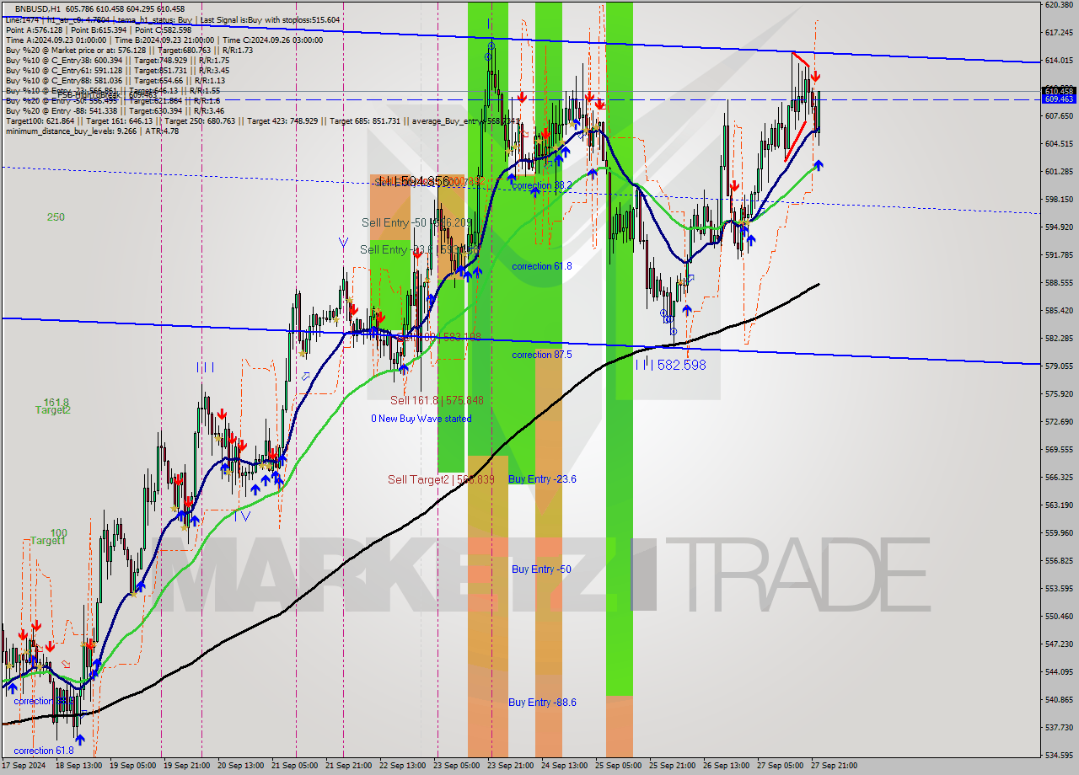Click the 569.555 price axis value
Image resolution: width=1079 pixels, height=775 pixels.
[x=1058, y=450]
